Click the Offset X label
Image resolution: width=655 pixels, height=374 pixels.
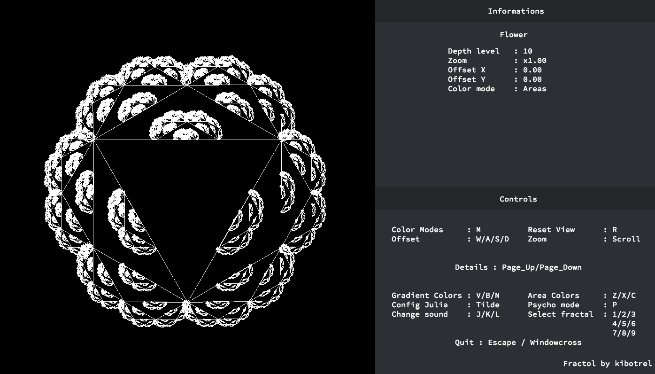click(x=466, y=70)
